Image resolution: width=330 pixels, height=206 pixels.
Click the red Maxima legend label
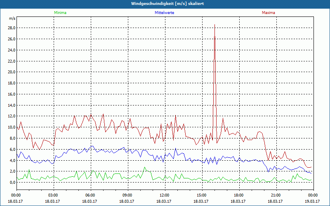[x=269, y=13]
